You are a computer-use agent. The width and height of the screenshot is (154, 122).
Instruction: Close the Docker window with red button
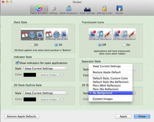(3, 2)
